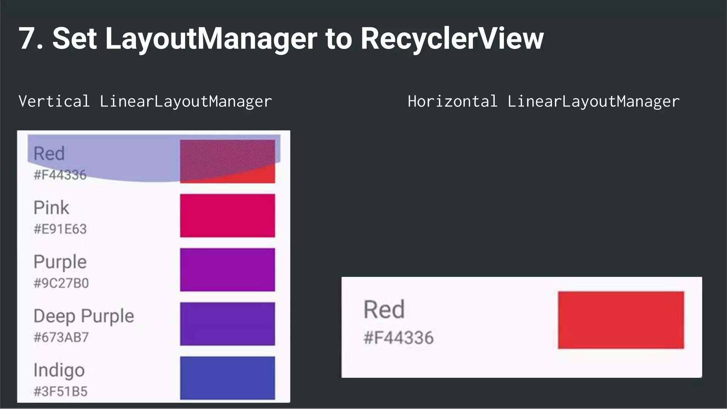This screenshot has width=727, height=409.
Task: Tap the Red label in the horizontal list
Action: [x=384, y=310]
